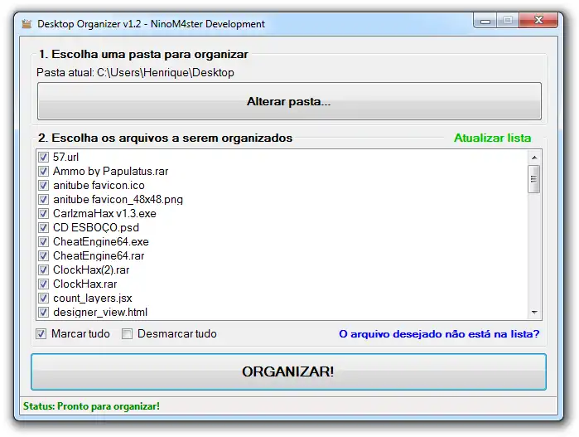
Task: Select the CD ESBOÇO.psd file name
Action: pyautogui.click(x=96, y=227)
